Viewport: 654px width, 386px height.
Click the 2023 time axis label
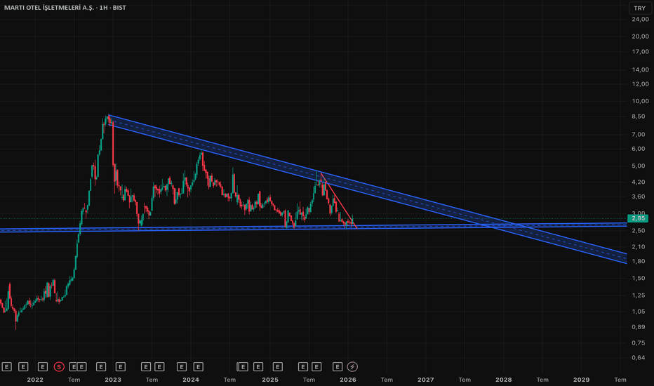[113, 380]
